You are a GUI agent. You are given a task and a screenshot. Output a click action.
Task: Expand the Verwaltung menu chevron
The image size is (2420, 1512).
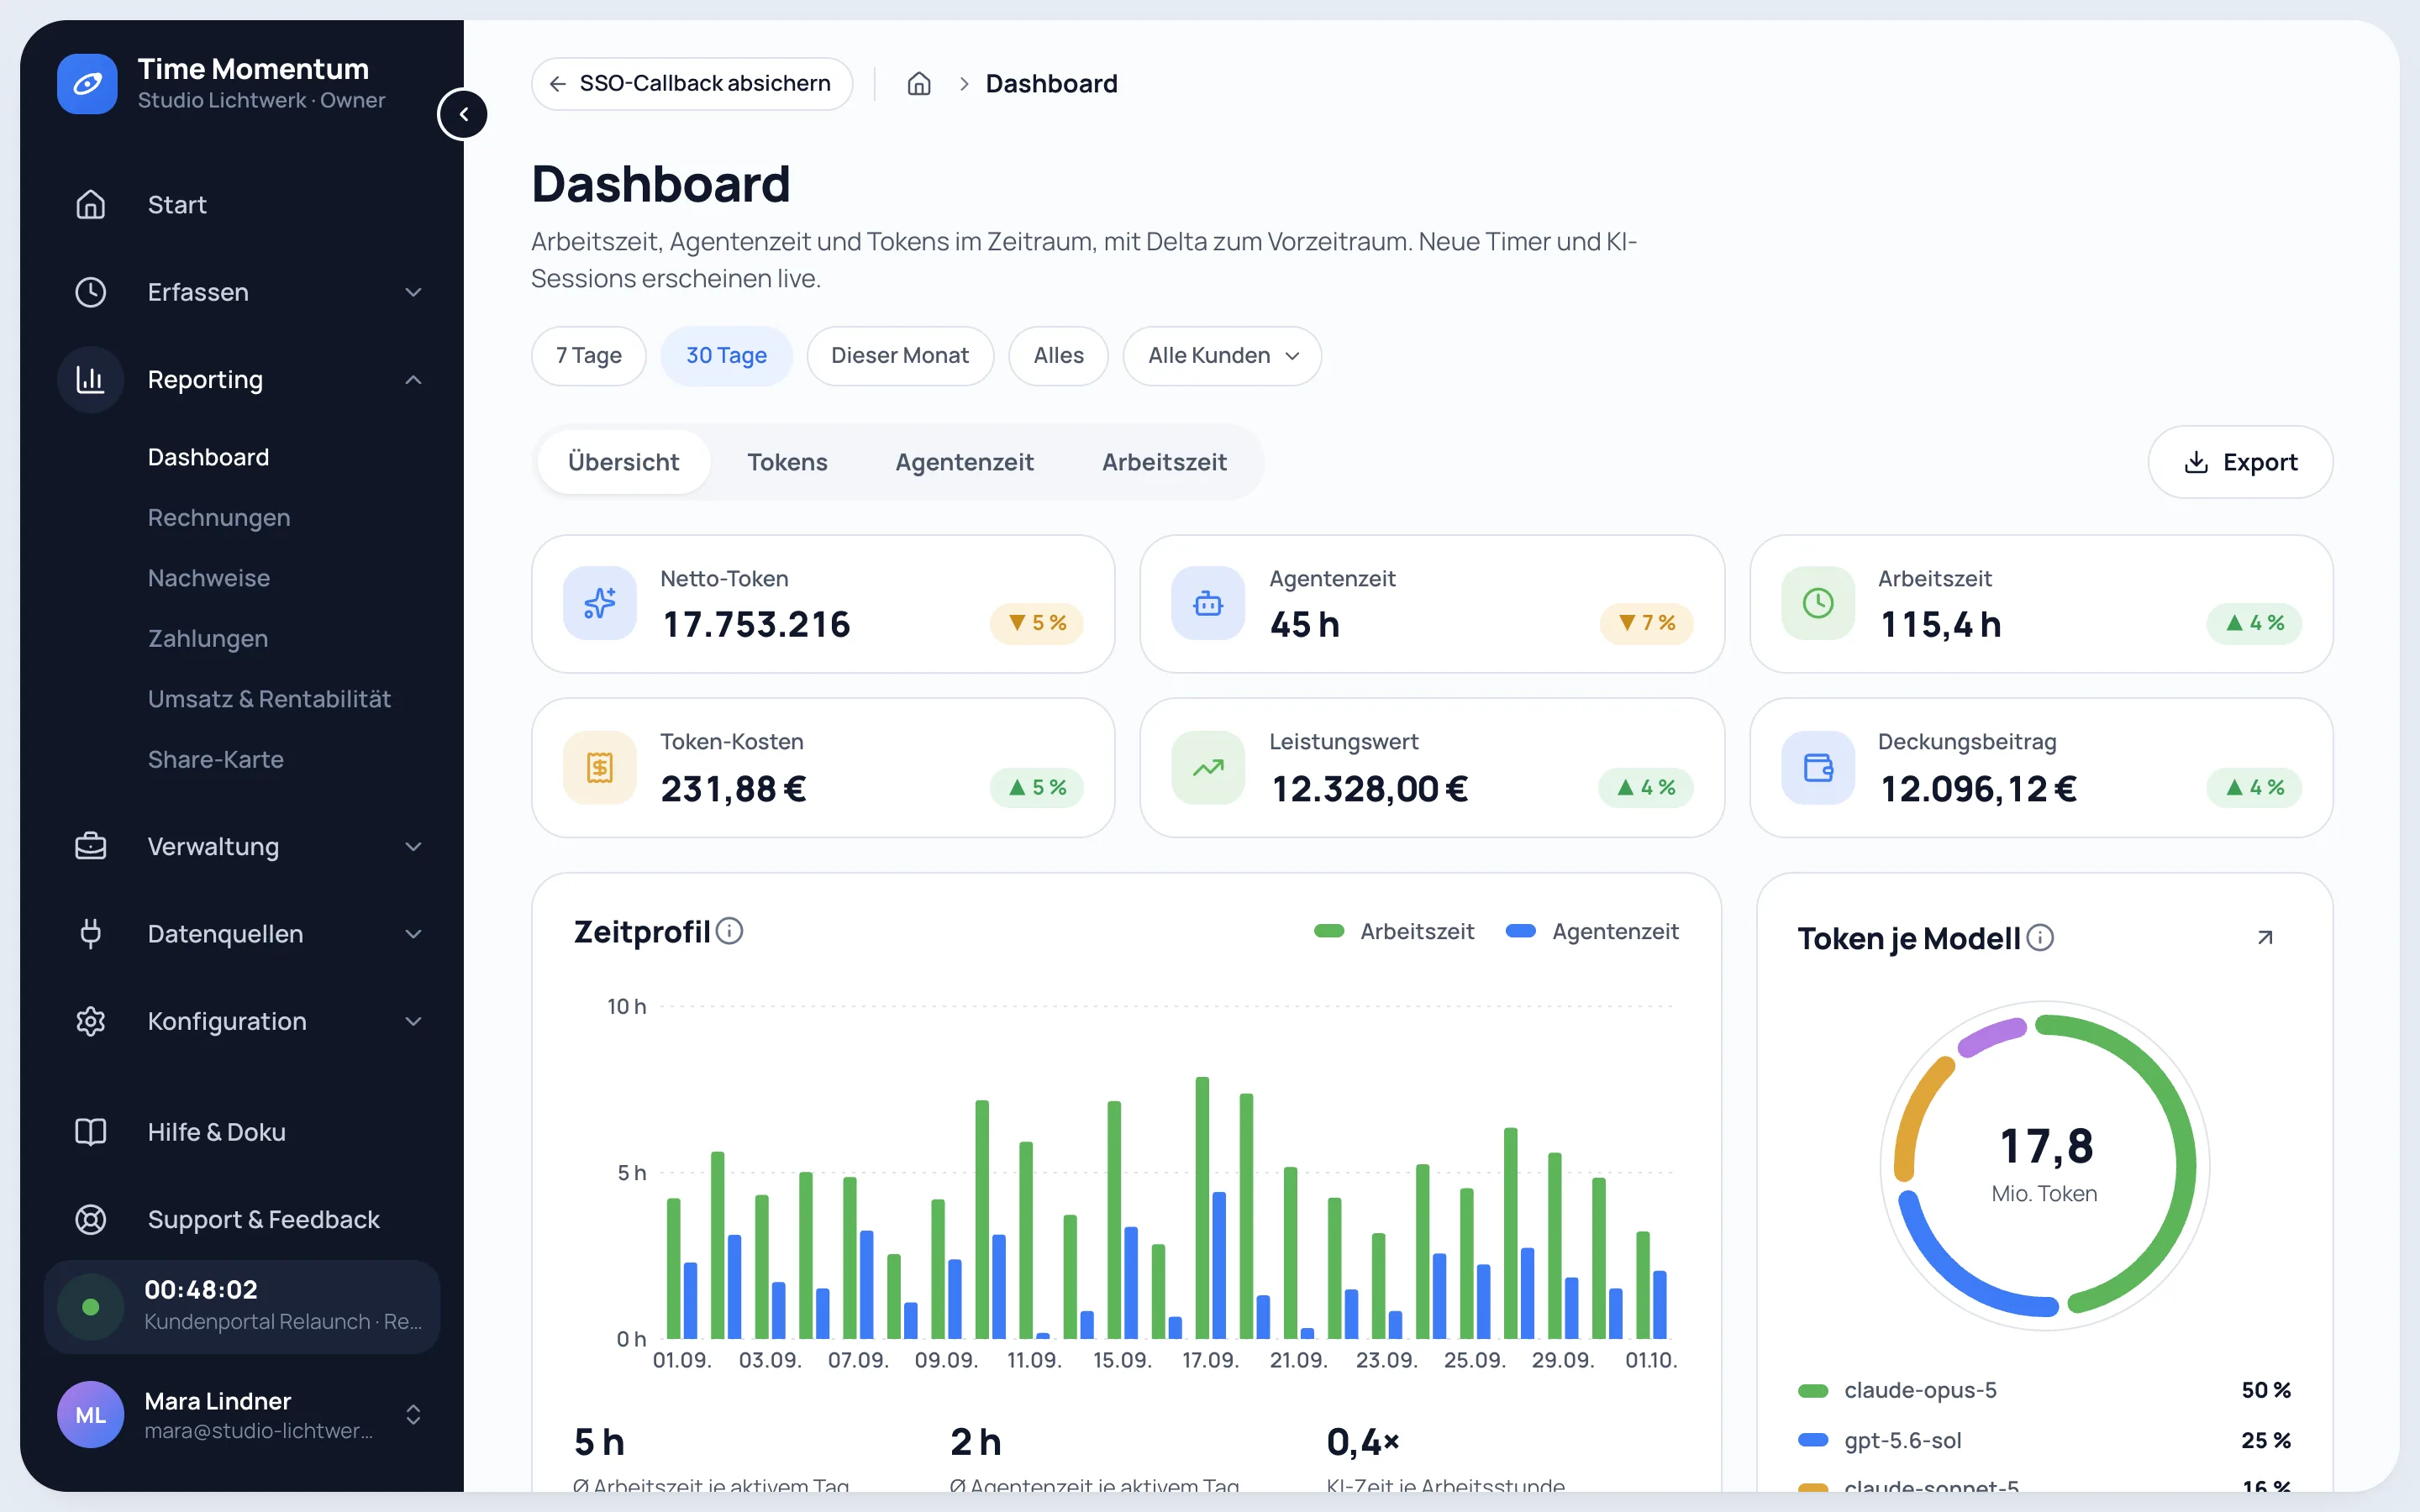(x=413, y=846)
